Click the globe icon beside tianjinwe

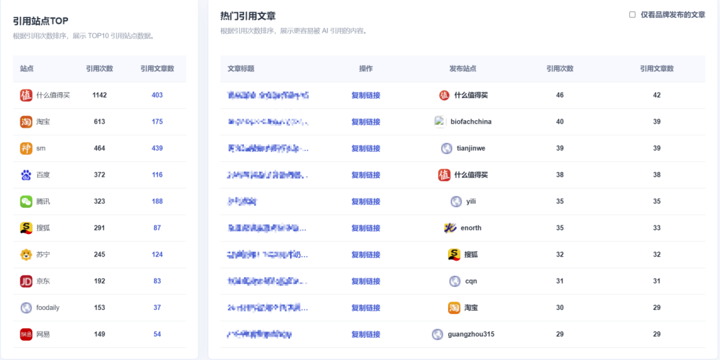click(x=447, y=148)
